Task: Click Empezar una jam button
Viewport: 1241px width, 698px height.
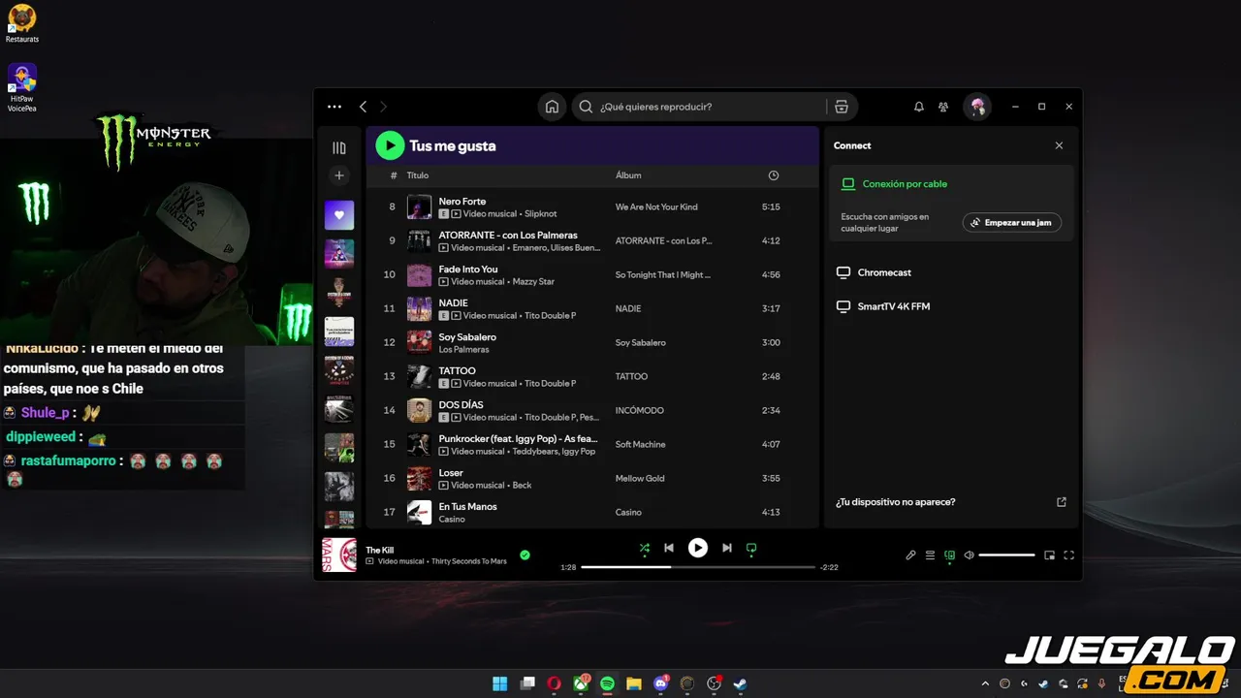Action: (x=1012, y=222)
